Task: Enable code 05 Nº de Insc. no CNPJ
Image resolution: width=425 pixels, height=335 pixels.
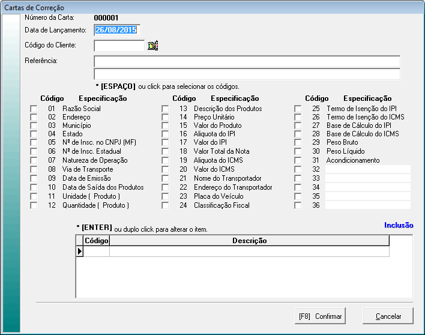Action: point(34,143)
